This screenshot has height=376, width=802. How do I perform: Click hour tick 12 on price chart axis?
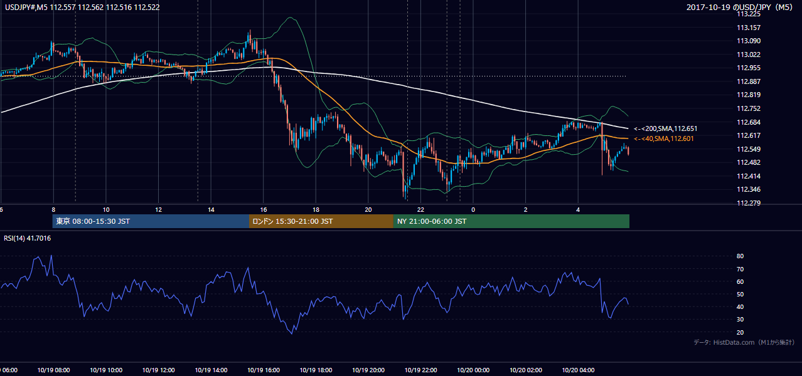(x=158, y=209)
